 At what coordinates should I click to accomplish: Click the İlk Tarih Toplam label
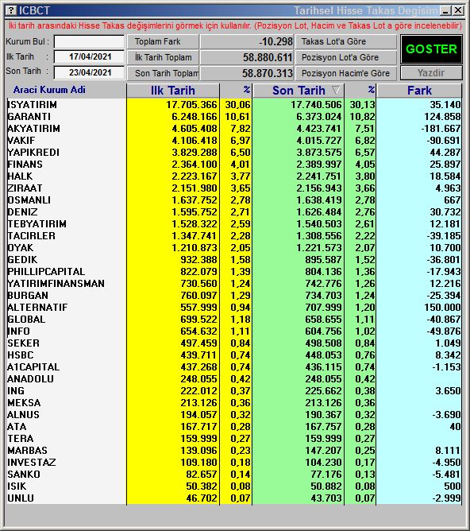(x=163, y=57)
